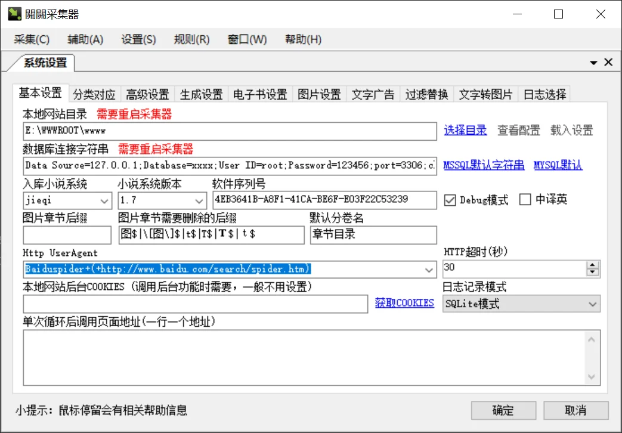Expand the 入库小说系统 jieqi dropdown
Screen dimensions: 622x433
click(104, 200)
